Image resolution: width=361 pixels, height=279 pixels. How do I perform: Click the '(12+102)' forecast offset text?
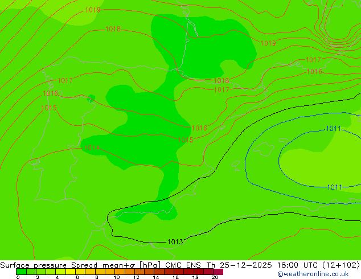pyautogui.click(x=341, y=265)
